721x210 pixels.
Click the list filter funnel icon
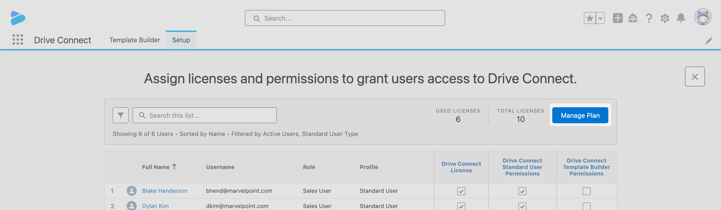coord(120,115)
